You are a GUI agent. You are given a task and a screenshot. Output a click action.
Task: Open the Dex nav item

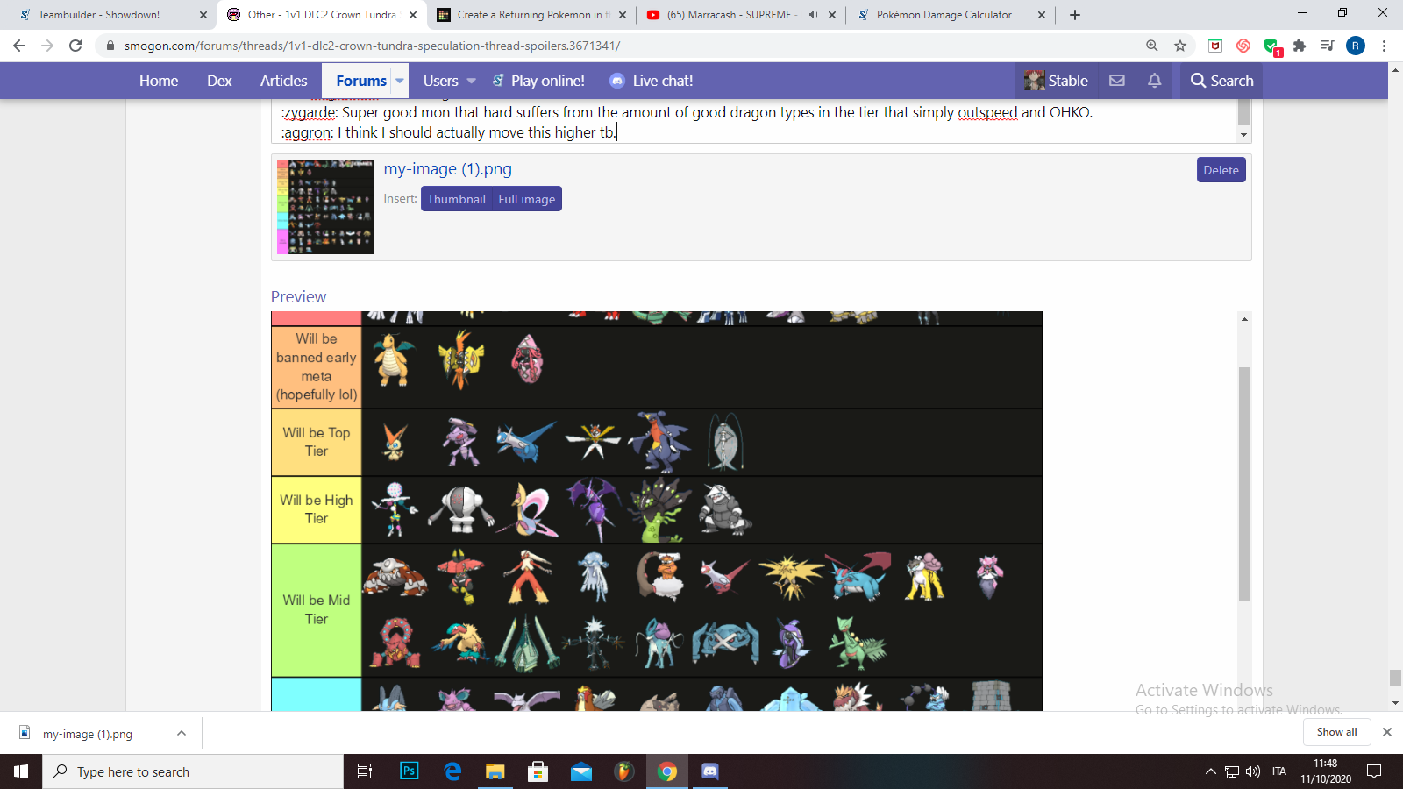tap(219, 81)
